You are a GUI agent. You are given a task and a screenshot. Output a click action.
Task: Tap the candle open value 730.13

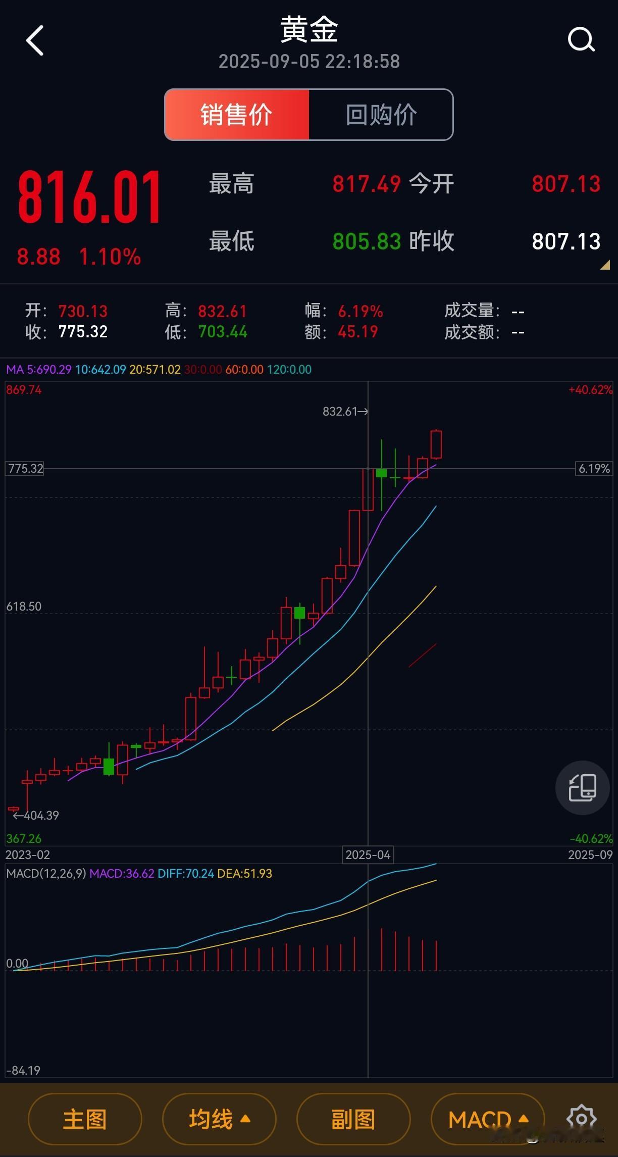tap(83, 311)
